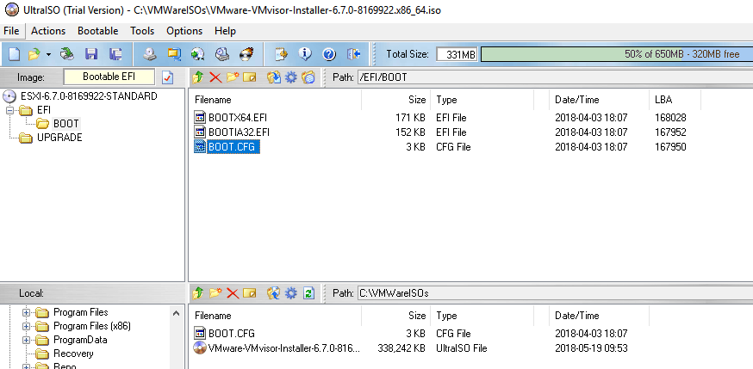Select BOOTX64.EFI in the image file list
The height and width of the screenshot is (369, 753).
[x=237, y=117]
